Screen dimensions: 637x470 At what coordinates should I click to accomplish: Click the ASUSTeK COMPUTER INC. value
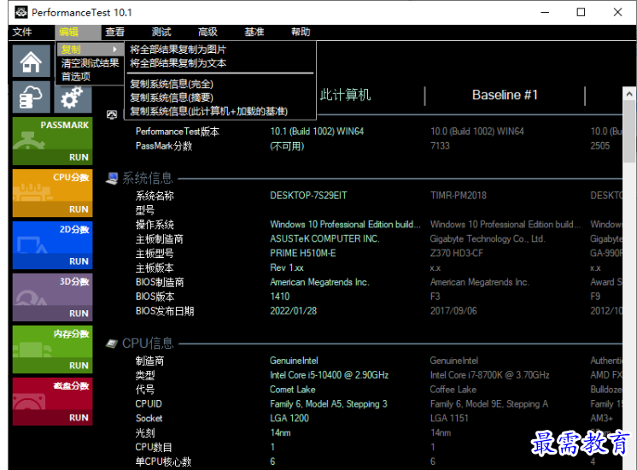coord(324,238)
